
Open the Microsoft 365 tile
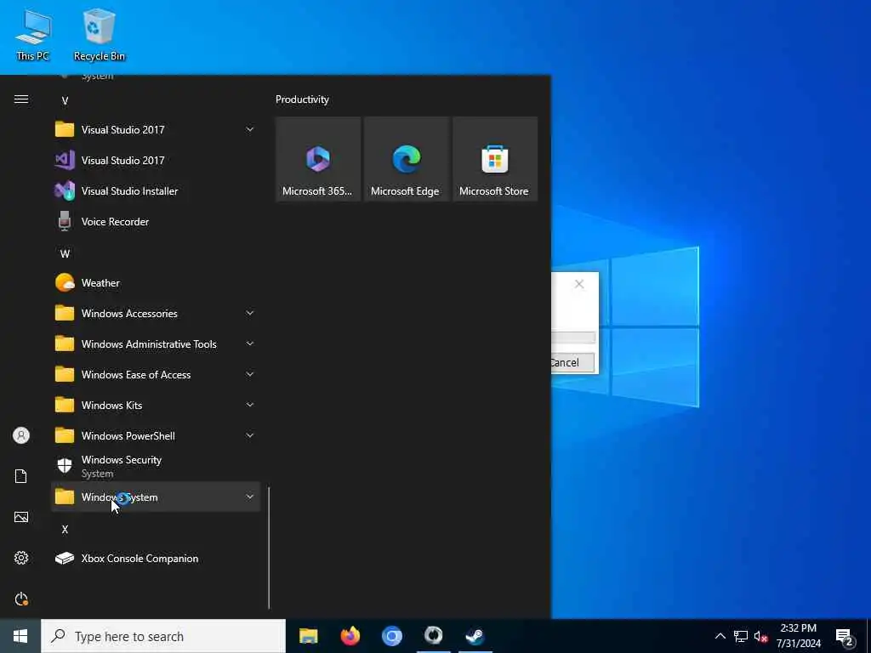click(x=318, y=159)
